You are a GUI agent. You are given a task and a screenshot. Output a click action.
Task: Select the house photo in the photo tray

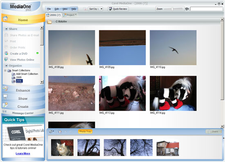click(x=168, y=148)
